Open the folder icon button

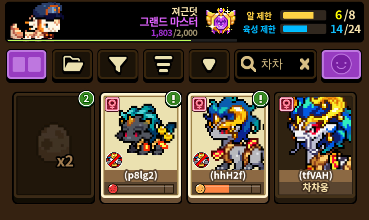72,64
